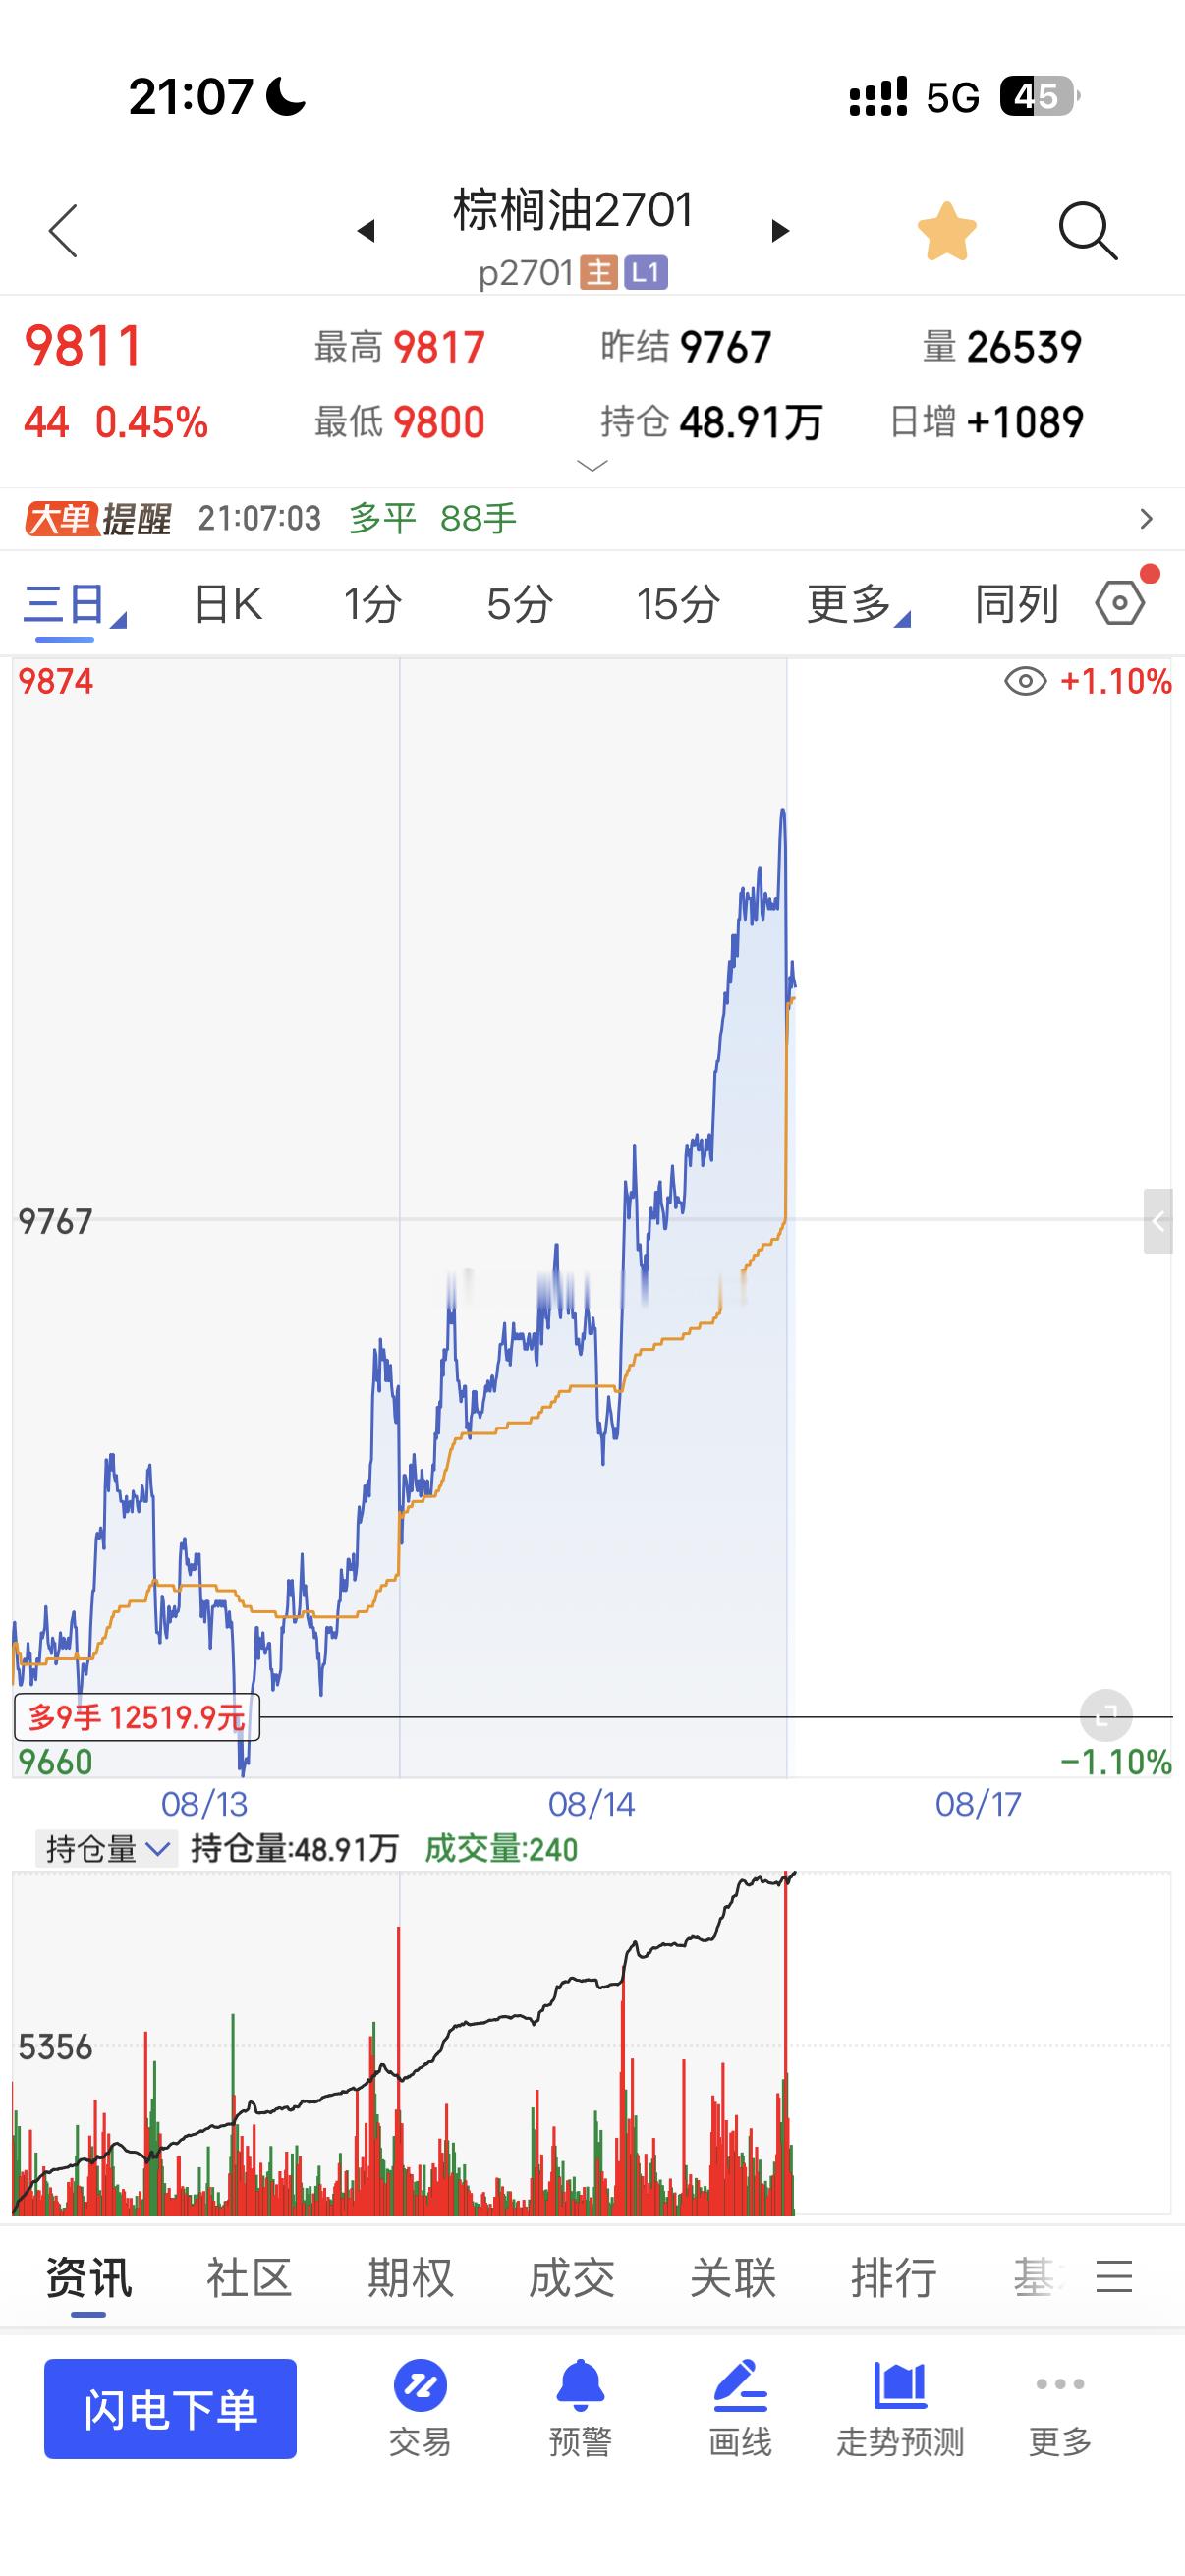
Task: Open the 大单提醒 alert row
Action: (592, 518)
